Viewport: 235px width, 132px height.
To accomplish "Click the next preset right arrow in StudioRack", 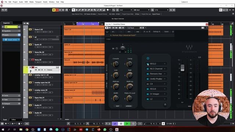I will [x=138, y=32].
